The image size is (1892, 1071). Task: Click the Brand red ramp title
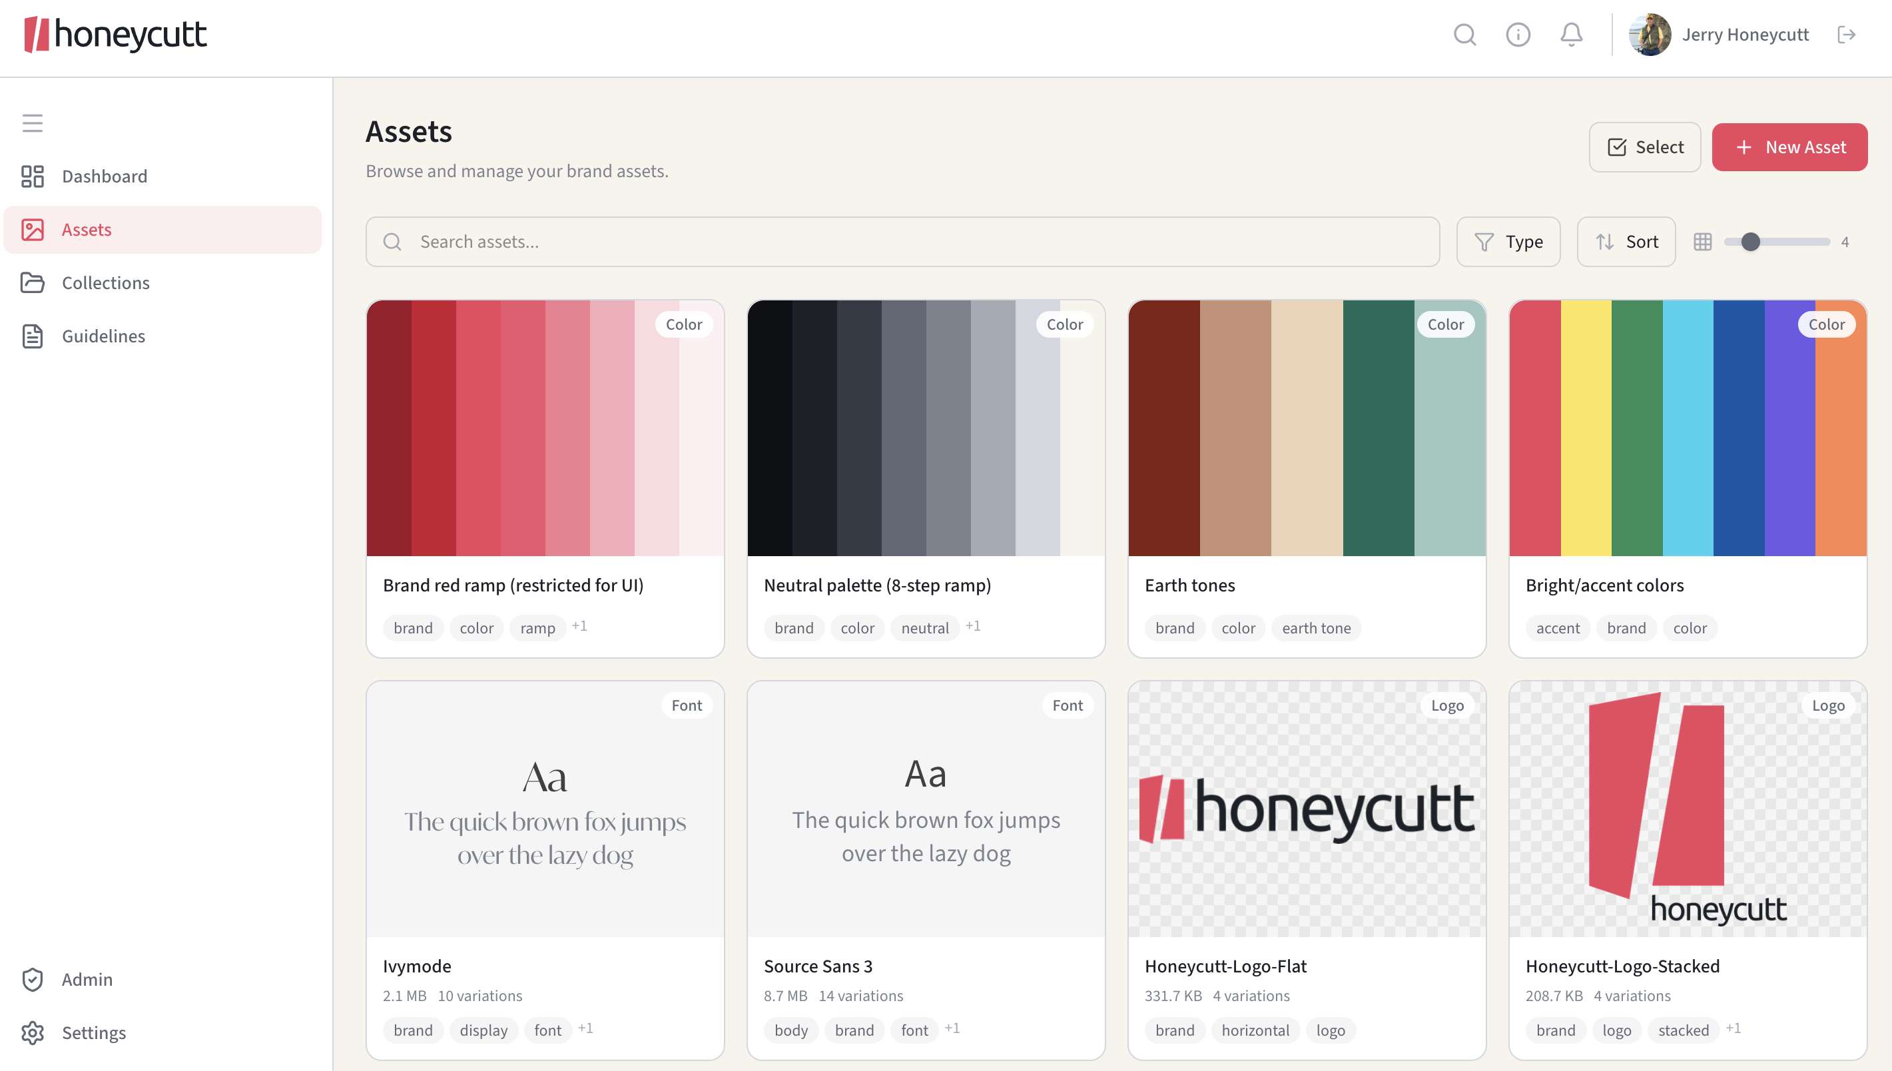513,585
